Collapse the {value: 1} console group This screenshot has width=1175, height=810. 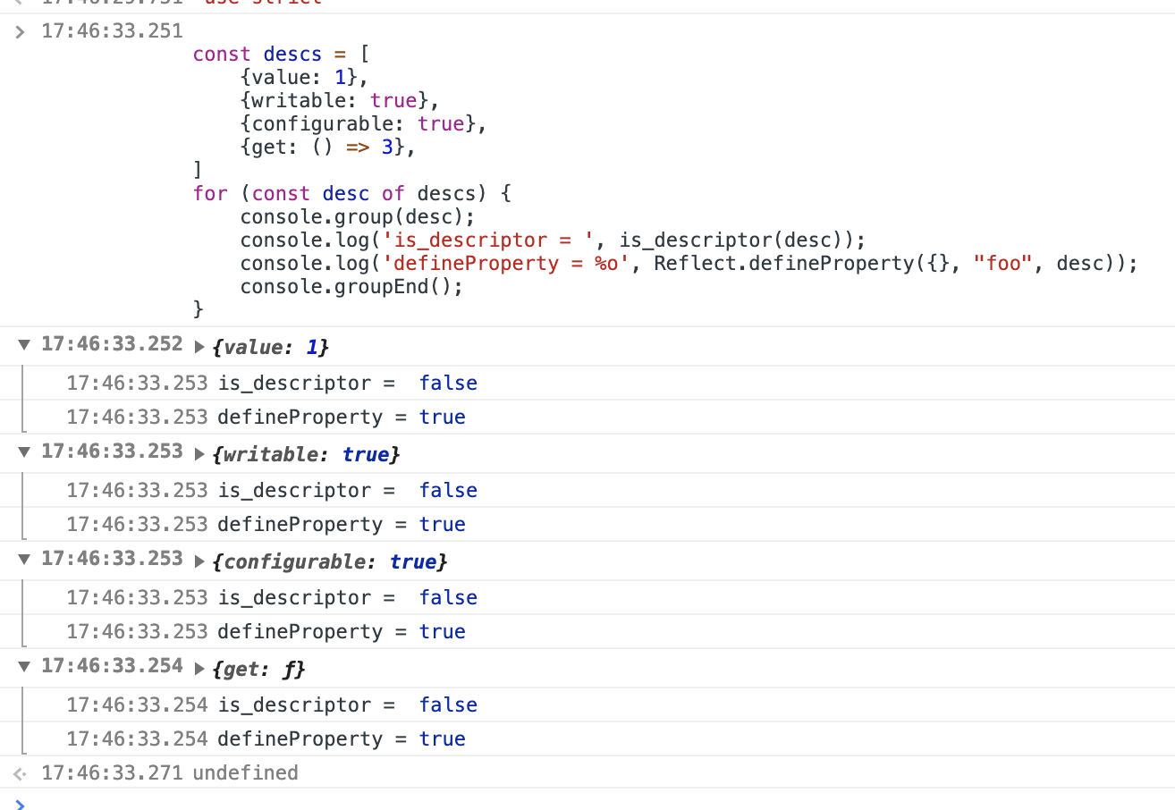pyautogui.click(x=23, y=345)
